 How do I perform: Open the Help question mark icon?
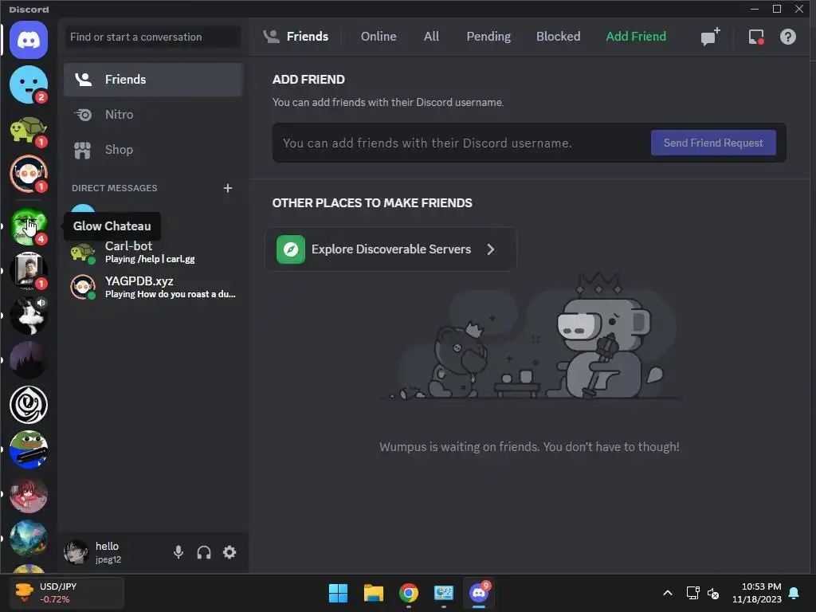pos(788,37)
